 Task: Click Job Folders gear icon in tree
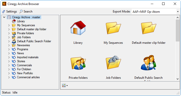point(14,37)
